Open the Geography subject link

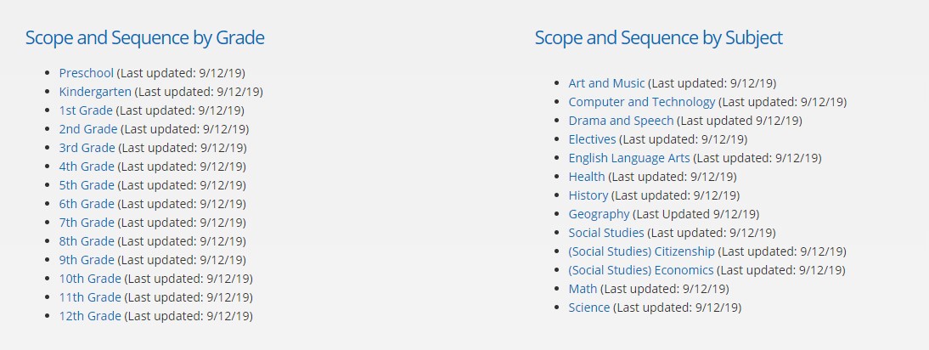pyautogui.click(x=599, y=214)
